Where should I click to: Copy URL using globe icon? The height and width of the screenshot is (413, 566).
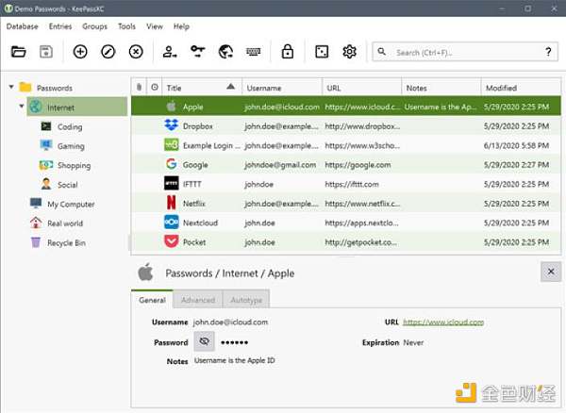(225, 52)
